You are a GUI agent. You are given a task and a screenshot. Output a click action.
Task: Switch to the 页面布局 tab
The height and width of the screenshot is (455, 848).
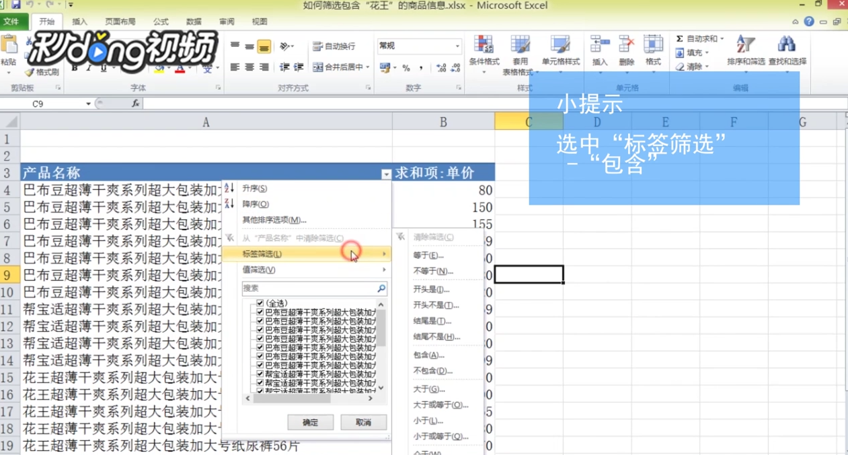tap(120, 22)
